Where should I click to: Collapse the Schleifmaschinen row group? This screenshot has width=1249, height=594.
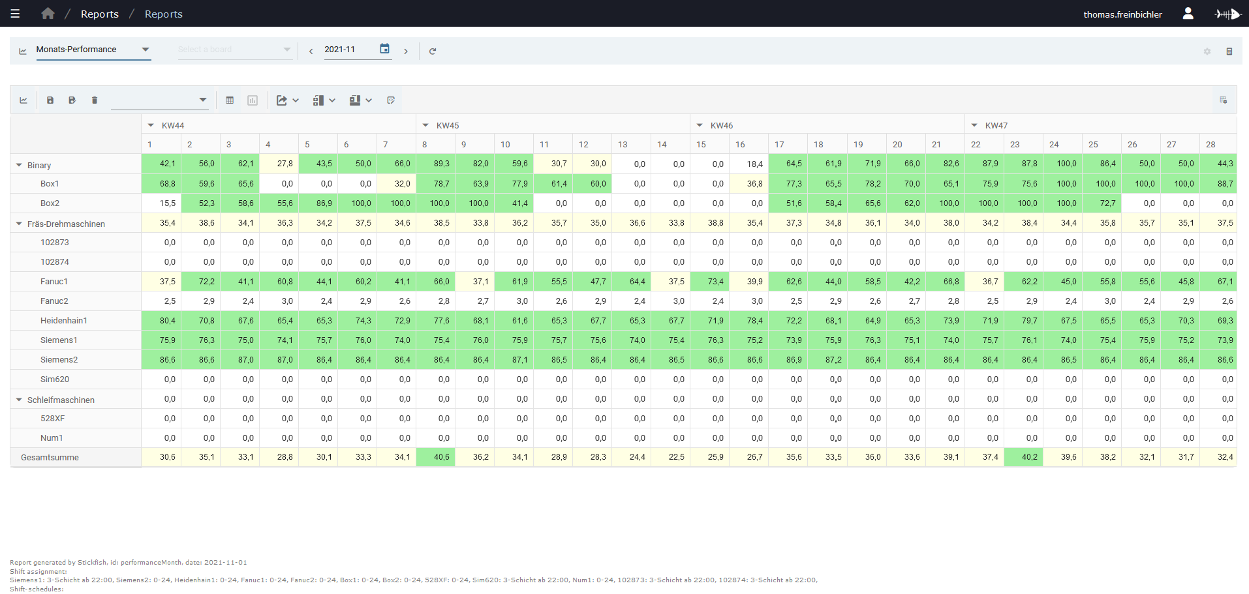pos(19,400)
